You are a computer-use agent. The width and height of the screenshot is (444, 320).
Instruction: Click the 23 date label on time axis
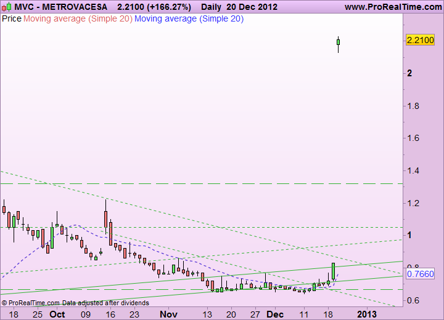pos(134,314)
